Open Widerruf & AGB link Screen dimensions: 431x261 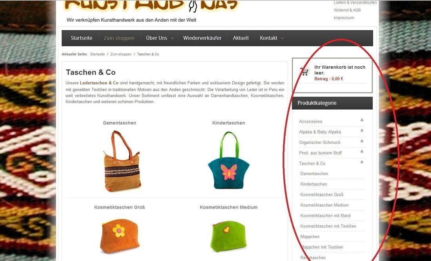click(x=347, y=10)
